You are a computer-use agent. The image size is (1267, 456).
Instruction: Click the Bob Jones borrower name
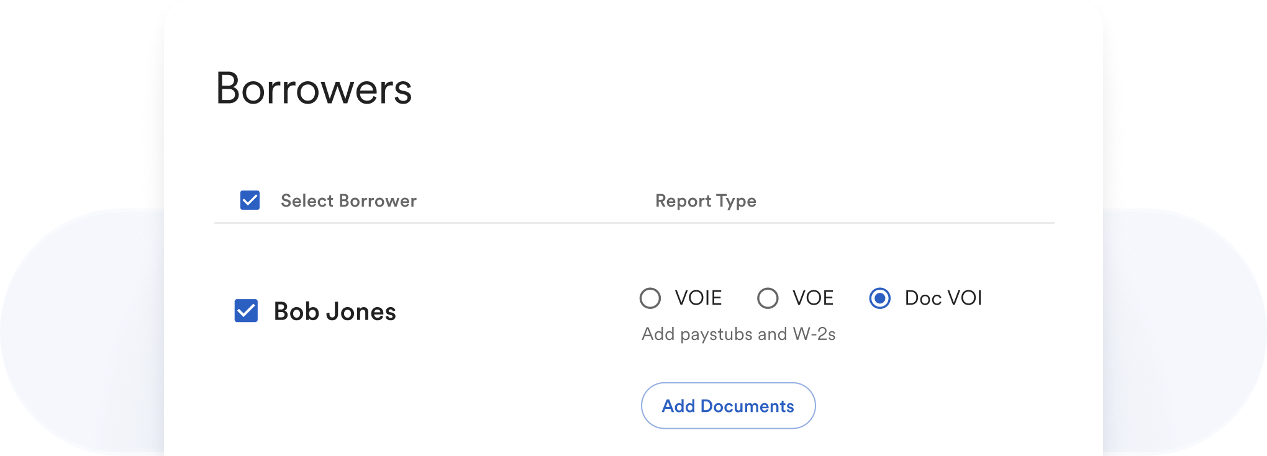tap(335, 311)
